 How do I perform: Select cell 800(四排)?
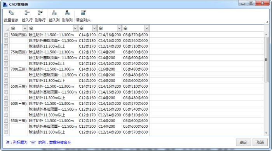[x=19, y=35]
